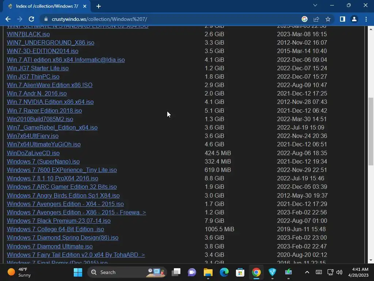Open Windows 7 Diamond Ultimate.iso link
Screen dimensions: 374x281
[50, 246]
